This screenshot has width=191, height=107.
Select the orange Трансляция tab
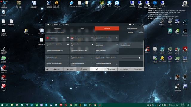tap(107, 29)
